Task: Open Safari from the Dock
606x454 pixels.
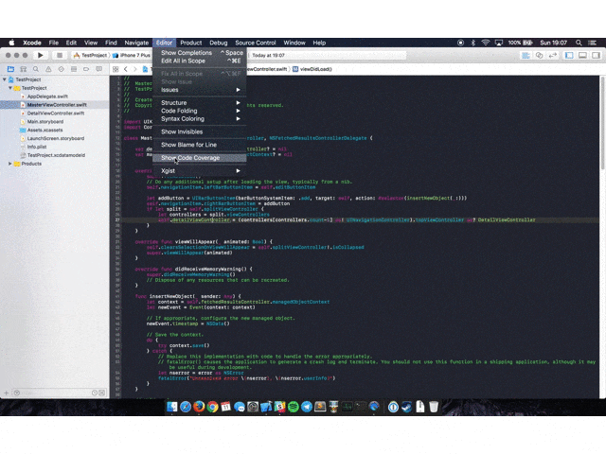Action: click(186, 407)
